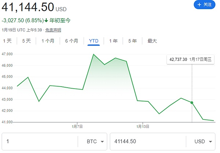Click the 42,737.30 price tooltip
Image resolution: width=220 pixels, height=153 pixels.
coord(178,59)
